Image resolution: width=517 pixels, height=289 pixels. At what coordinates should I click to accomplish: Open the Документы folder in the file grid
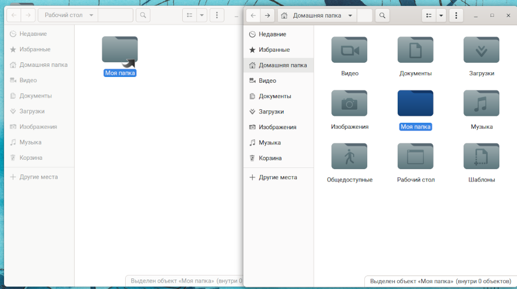coord(415,50)
